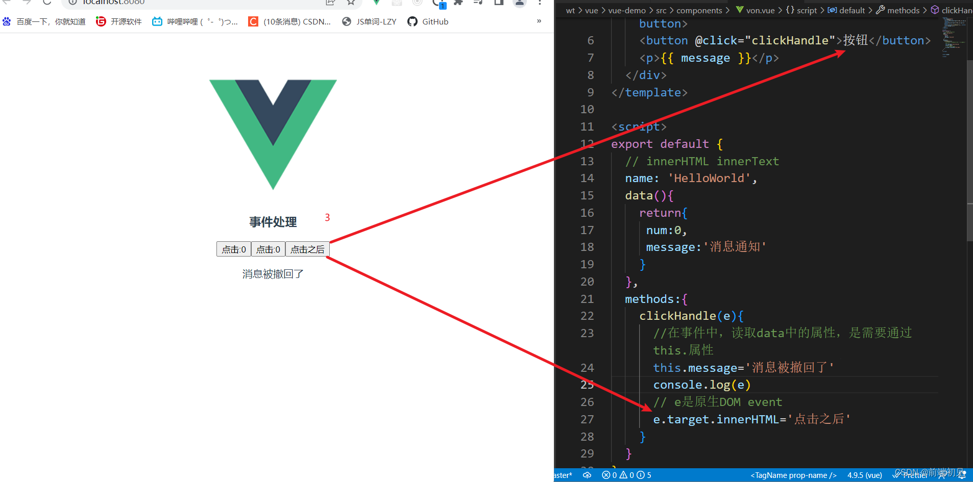
Task: Click the 事件处理 heading
Action: pos(273,222)
